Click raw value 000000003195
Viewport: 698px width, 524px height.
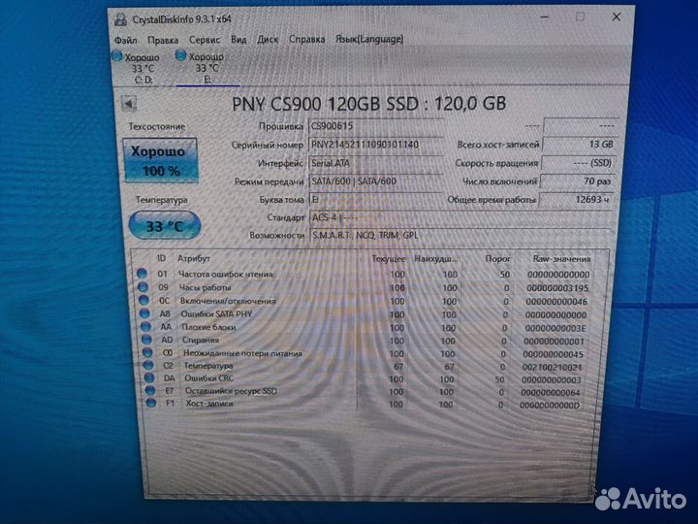click(x=557, y=288)
